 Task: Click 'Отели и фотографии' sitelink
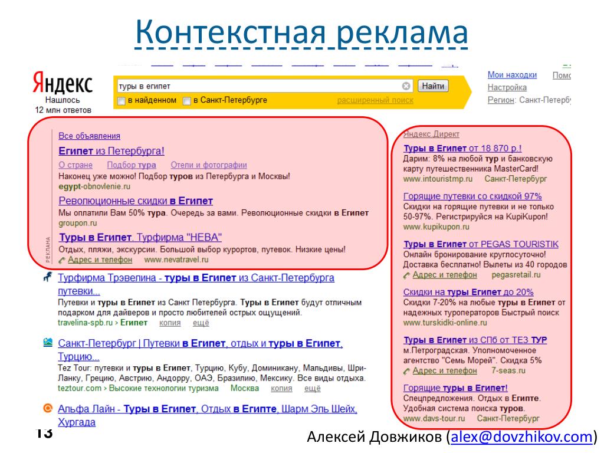click(209, 165)
